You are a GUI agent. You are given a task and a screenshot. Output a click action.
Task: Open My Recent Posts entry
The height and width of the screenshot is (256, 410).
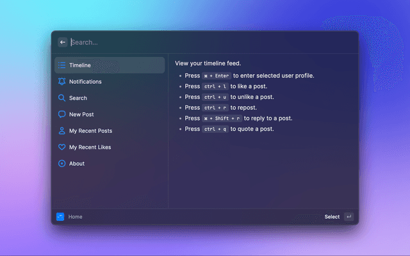click(110, 131)
